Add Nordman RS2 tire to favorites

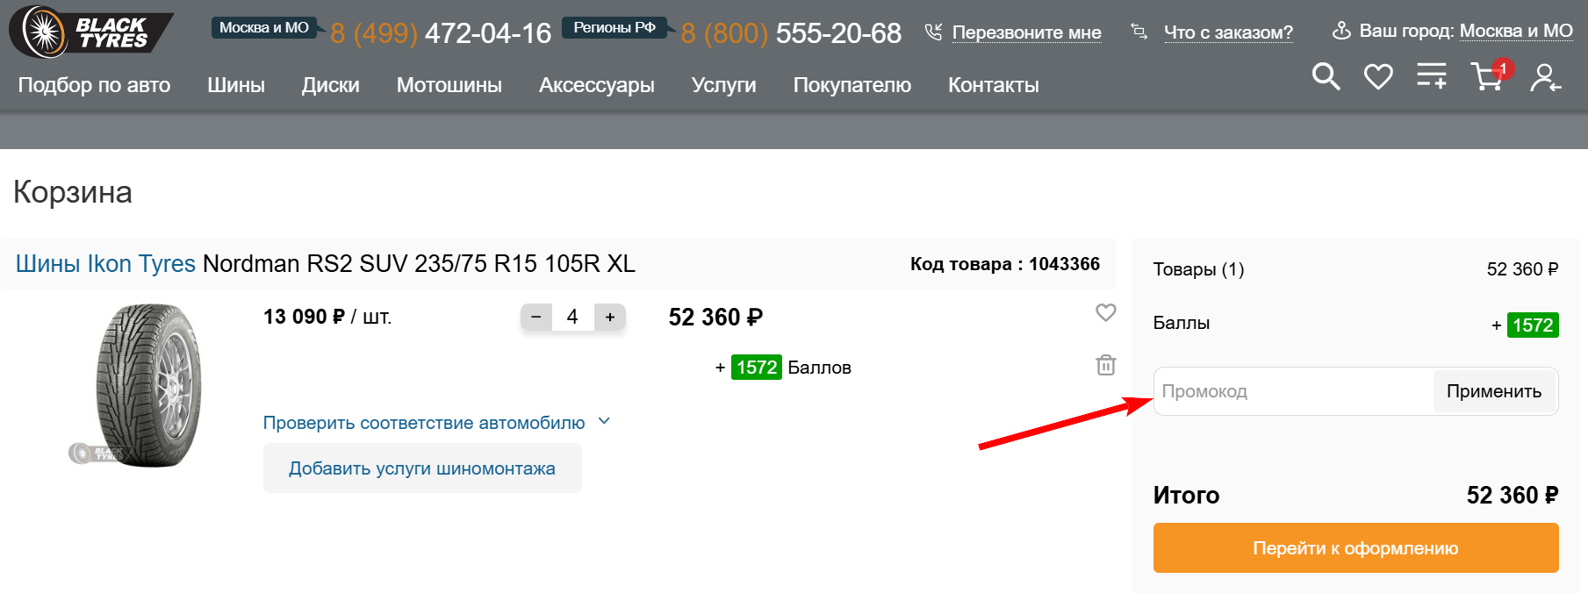[x=1105, y=312]
